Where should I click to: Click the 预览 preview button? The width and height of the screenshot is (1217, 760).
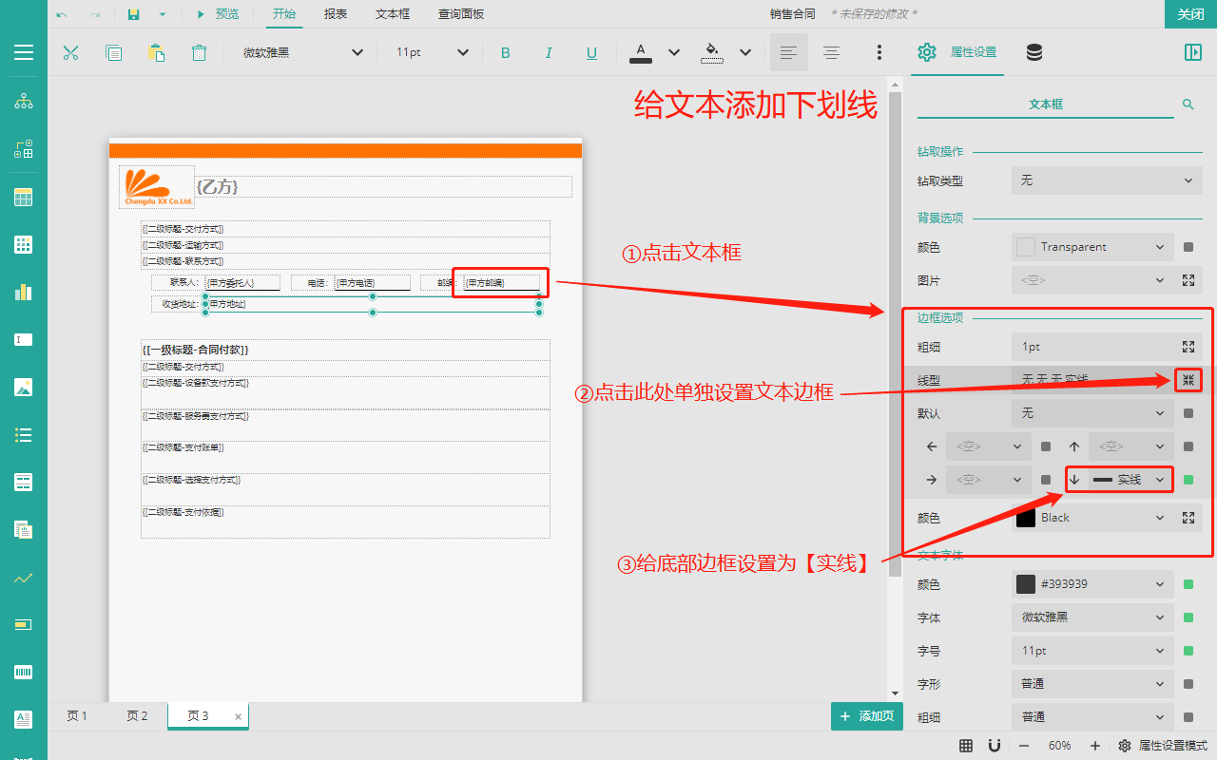tap(218, 14)
